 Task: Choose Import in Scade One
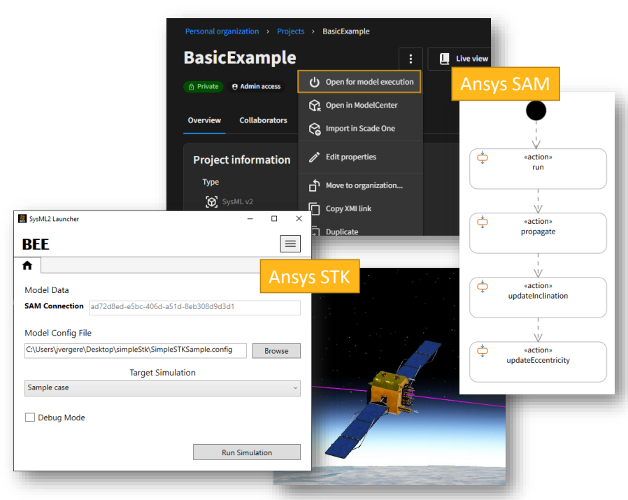tap(360, 129)
